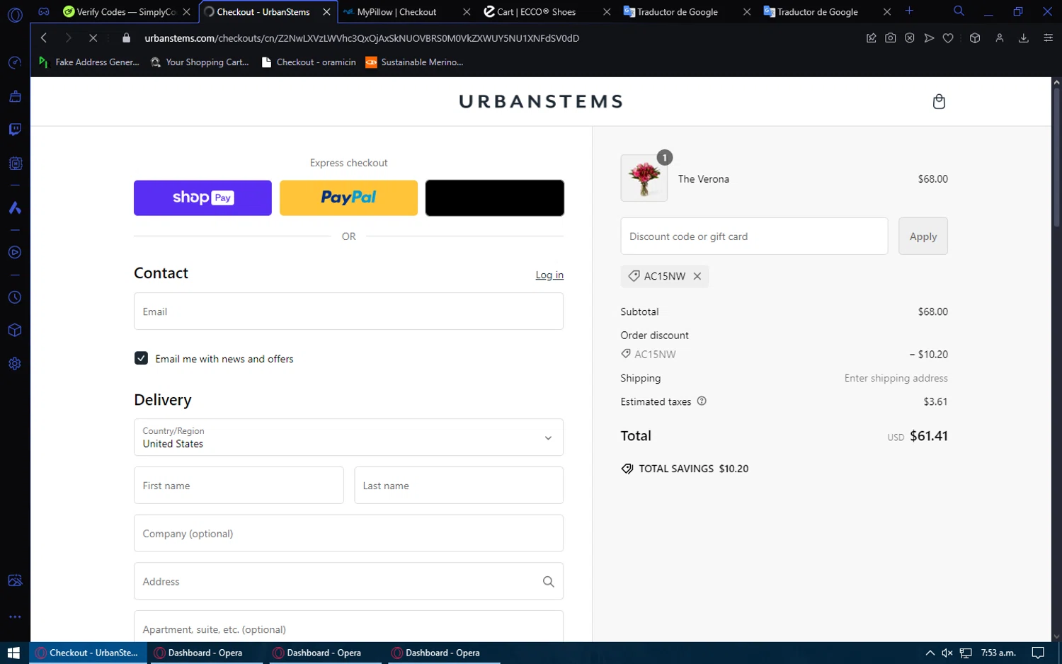Switch to last Traductor de Google tab
The image size is (1062, 664).
pos(826,12)
